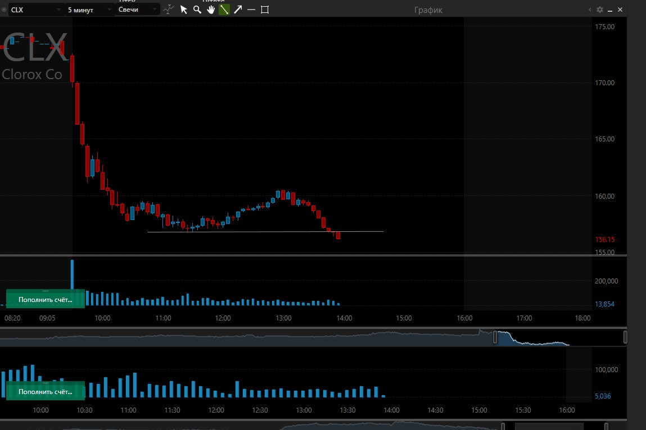Grab the right handle of the upper range navigator
The image size is (646, 430).
pos(625,337)
